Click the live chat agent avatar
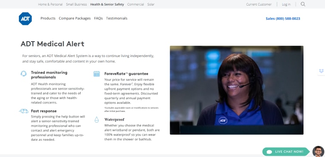The width and height of the screenshot is (325, 157). [318, 151]
